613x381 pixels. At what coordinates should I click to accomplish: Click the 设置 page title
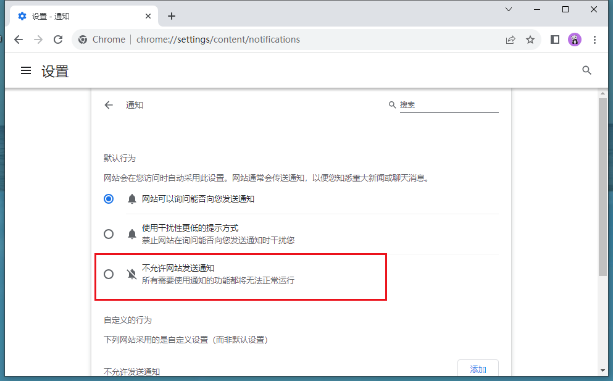point(55,71)
